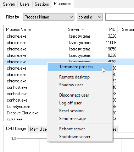Choose Reset session menu item
Viewport: 134px width, 152px height.
click(x=80, y=111)
